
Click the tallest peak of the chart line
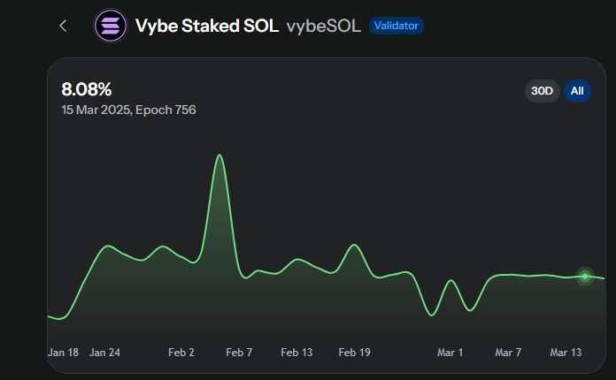(219, 156)
